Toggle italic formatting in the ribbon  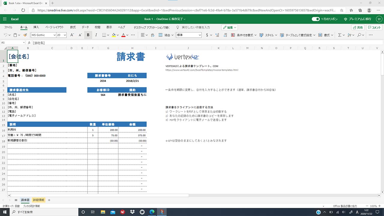point(96,35)
